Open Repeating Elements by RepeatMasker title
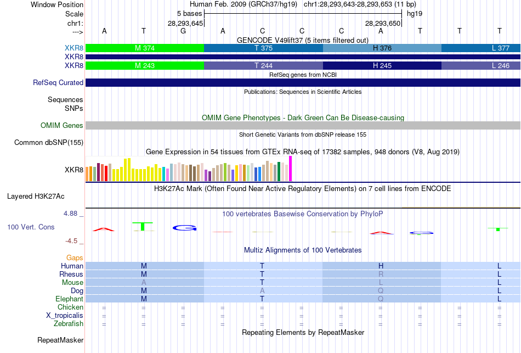 pyautogui.click(x=303, y=332)
